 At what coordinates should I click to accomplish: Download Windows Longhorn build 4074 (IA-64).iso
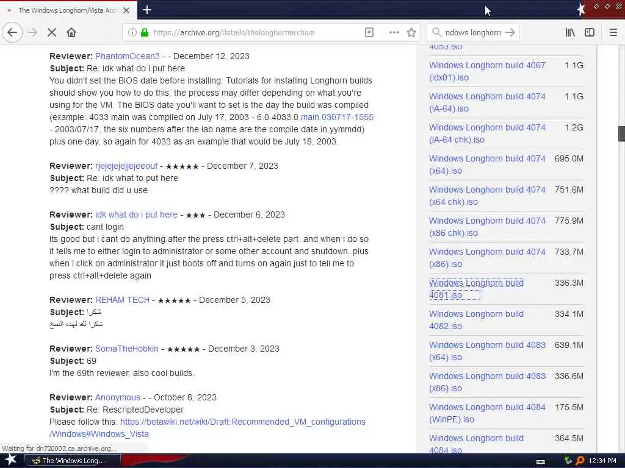(x=487, y=102)
